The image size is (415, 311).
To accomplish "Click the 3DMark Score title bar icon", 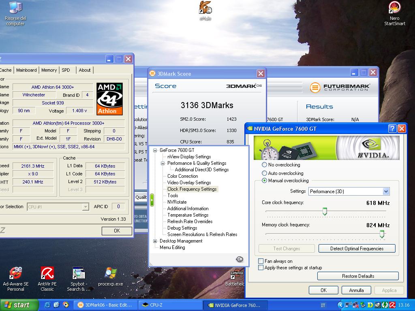I will pyautogui.click(x=152, y=73).
